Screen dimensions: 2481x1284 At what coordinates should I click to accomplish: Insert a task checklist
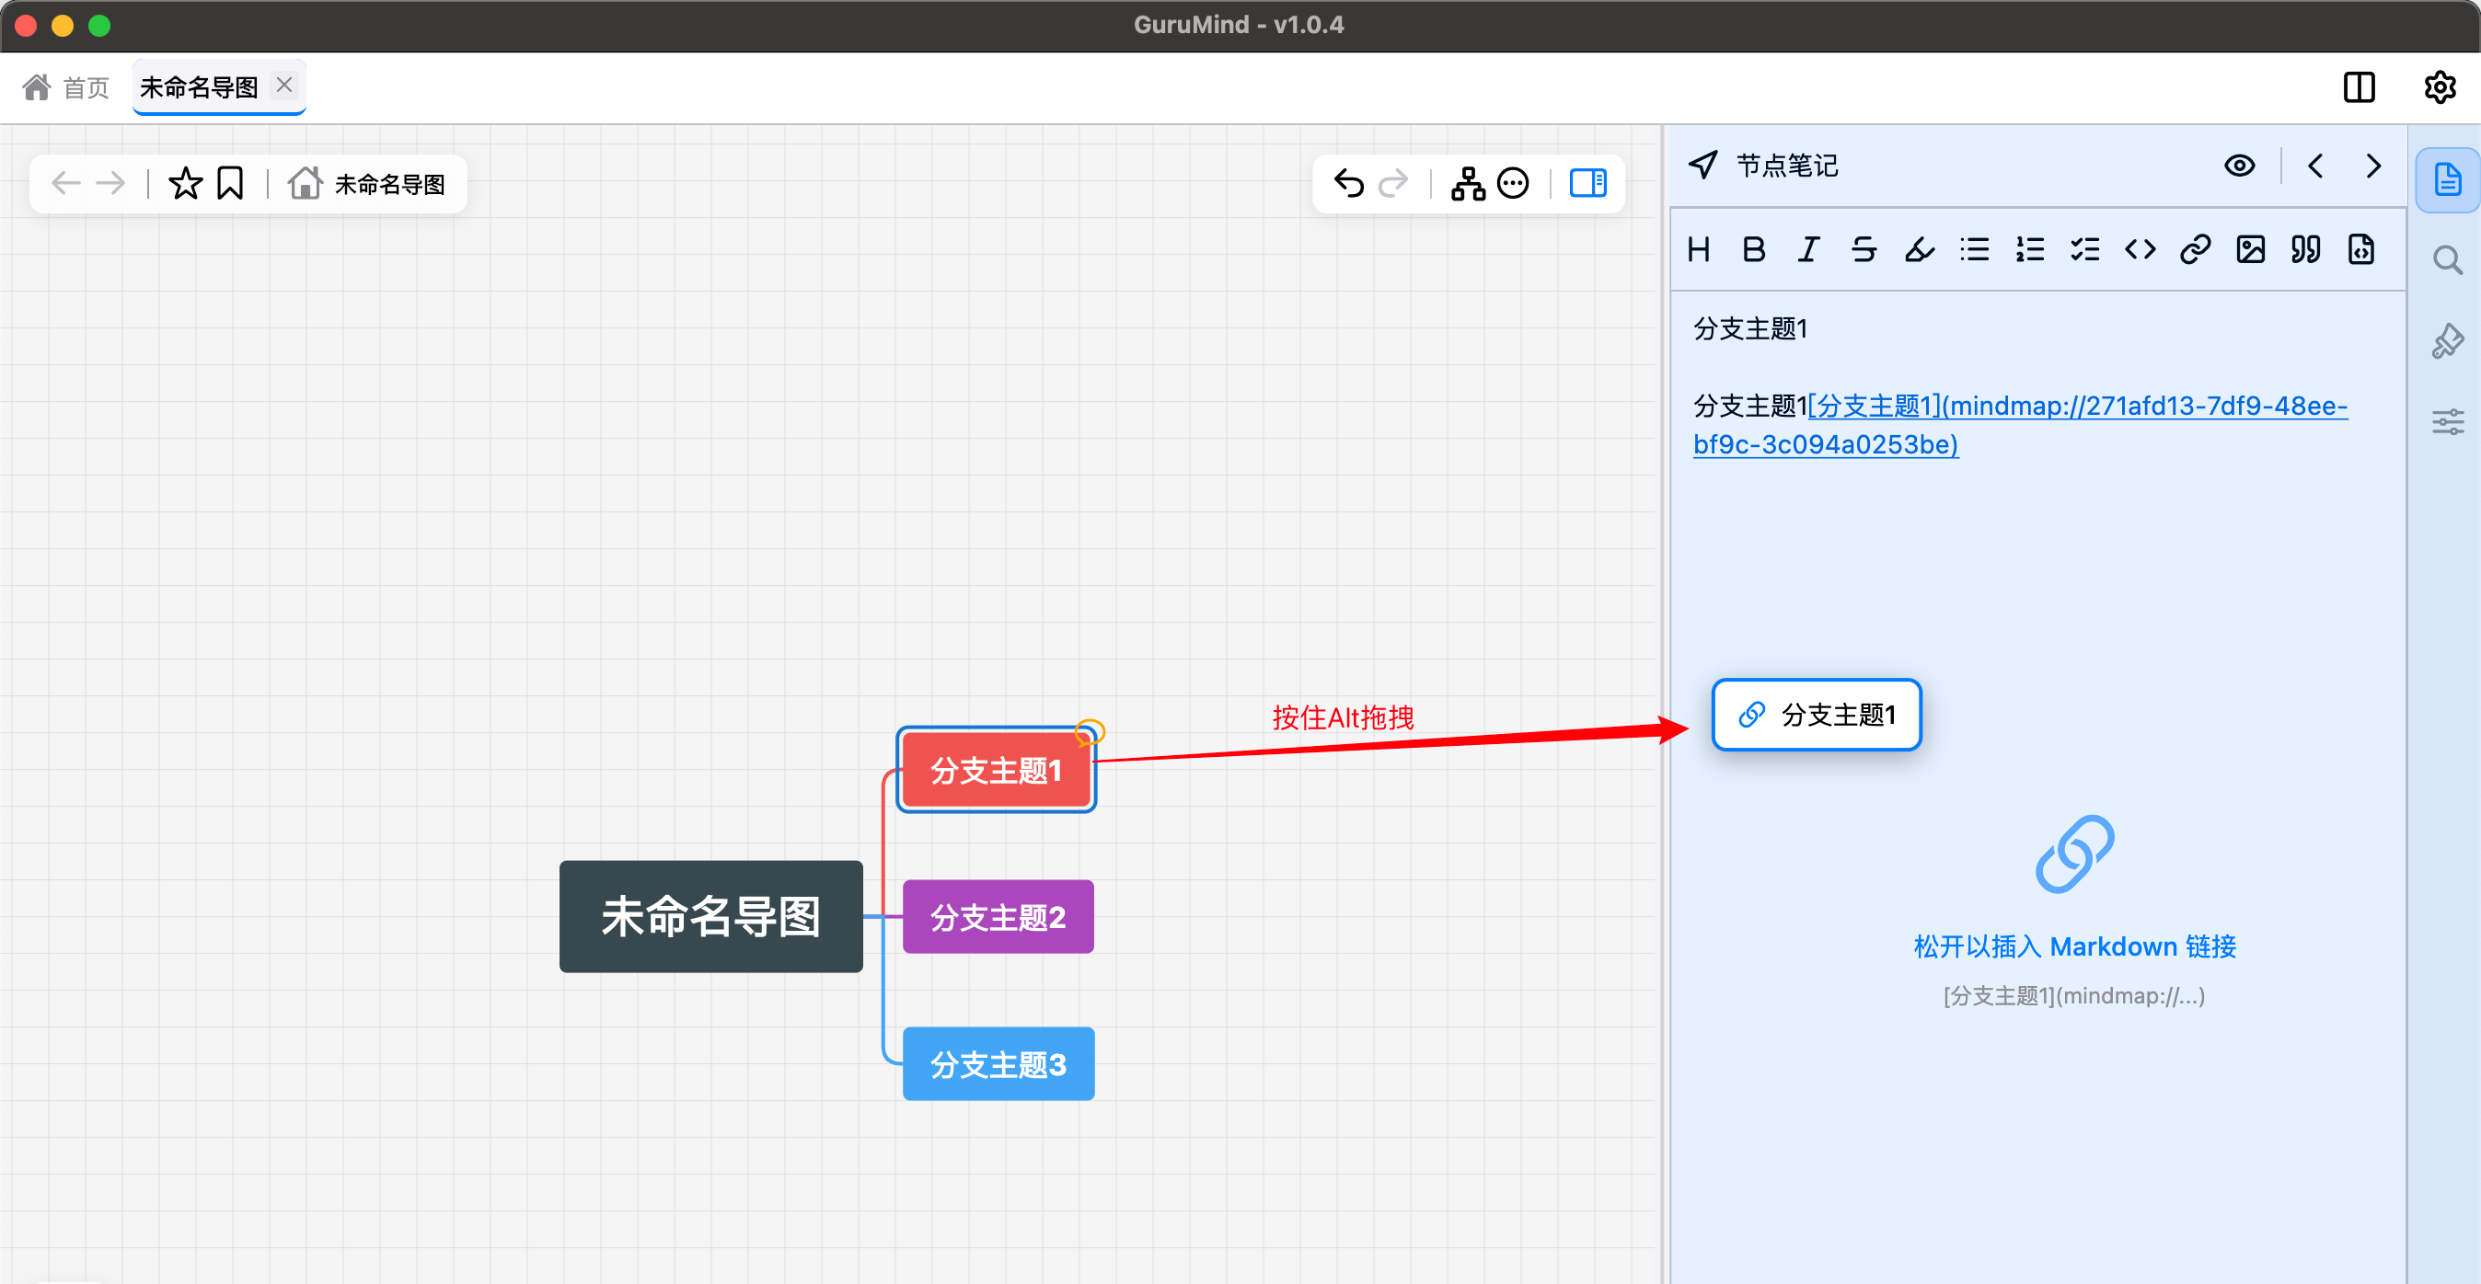click(2085, 250)
